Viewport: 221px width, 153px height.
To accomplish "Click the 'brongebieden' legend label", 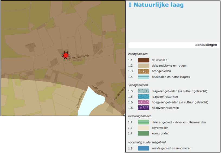I will 161,71.
